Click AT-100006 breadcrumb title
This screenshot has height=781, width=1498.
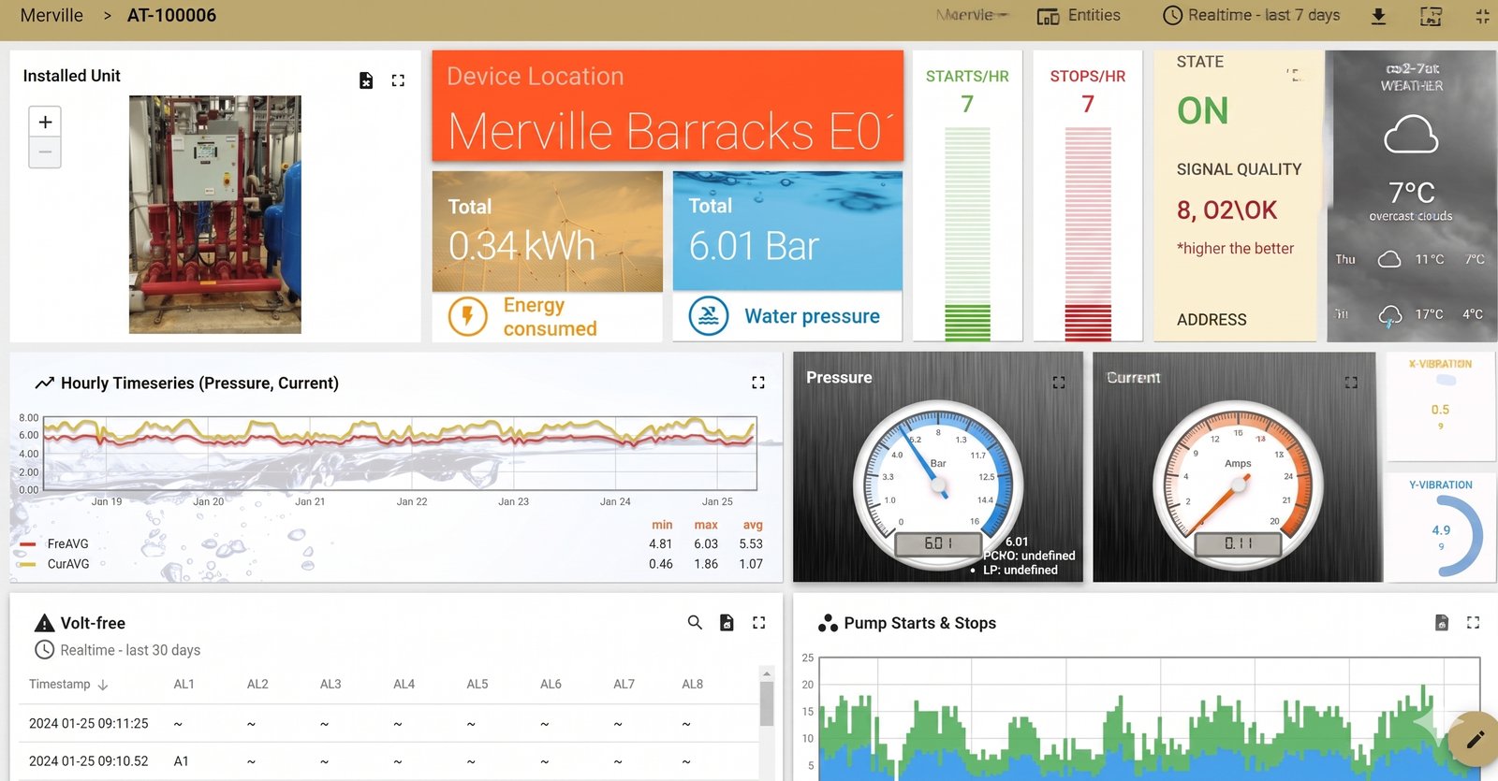[171, 15]
